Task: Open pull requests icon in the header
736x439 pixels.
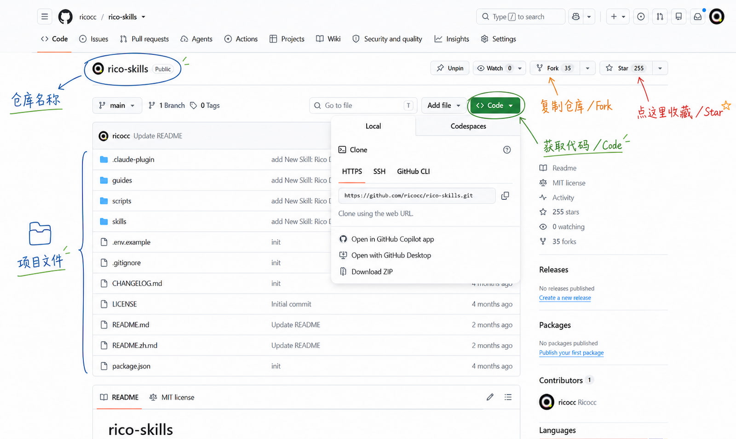Action: pyautogui.click(x=660, y=17)
